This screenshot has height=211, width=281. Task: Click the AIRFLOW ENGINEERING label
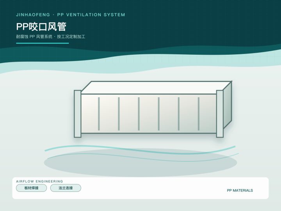coord(39,181)
